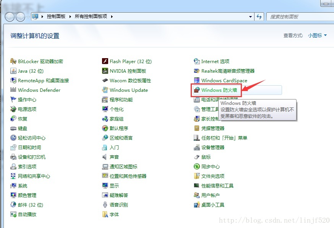Open the recent pages dropdown beside navigation buttons
This screenshot has width=334, height=228.
tap(28, 17)
